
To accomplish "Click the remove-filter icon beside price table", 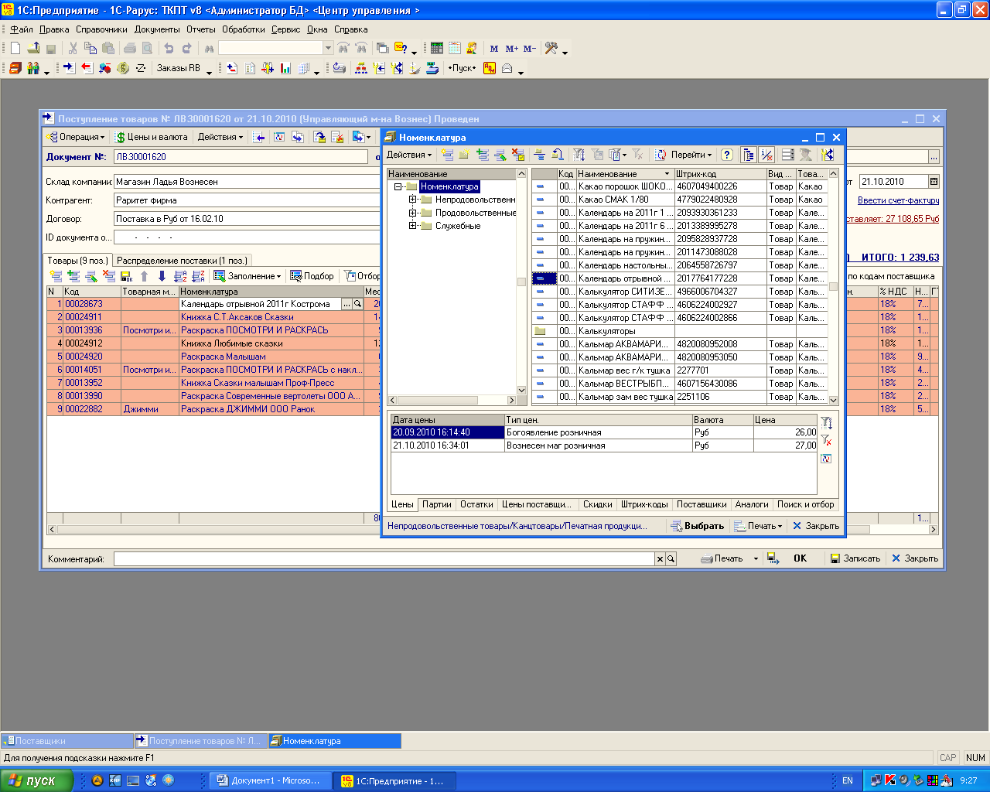I will point(826,441).
